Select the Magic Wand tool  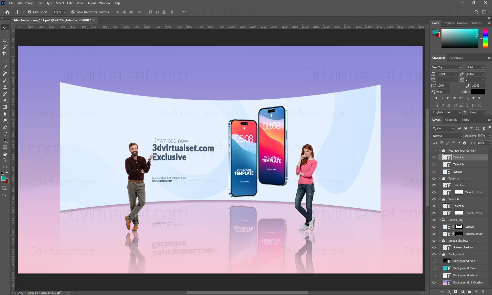[5, 47]
